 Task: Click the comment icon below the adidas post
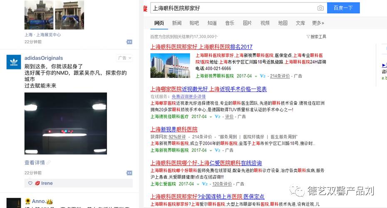tap(129, 173)
